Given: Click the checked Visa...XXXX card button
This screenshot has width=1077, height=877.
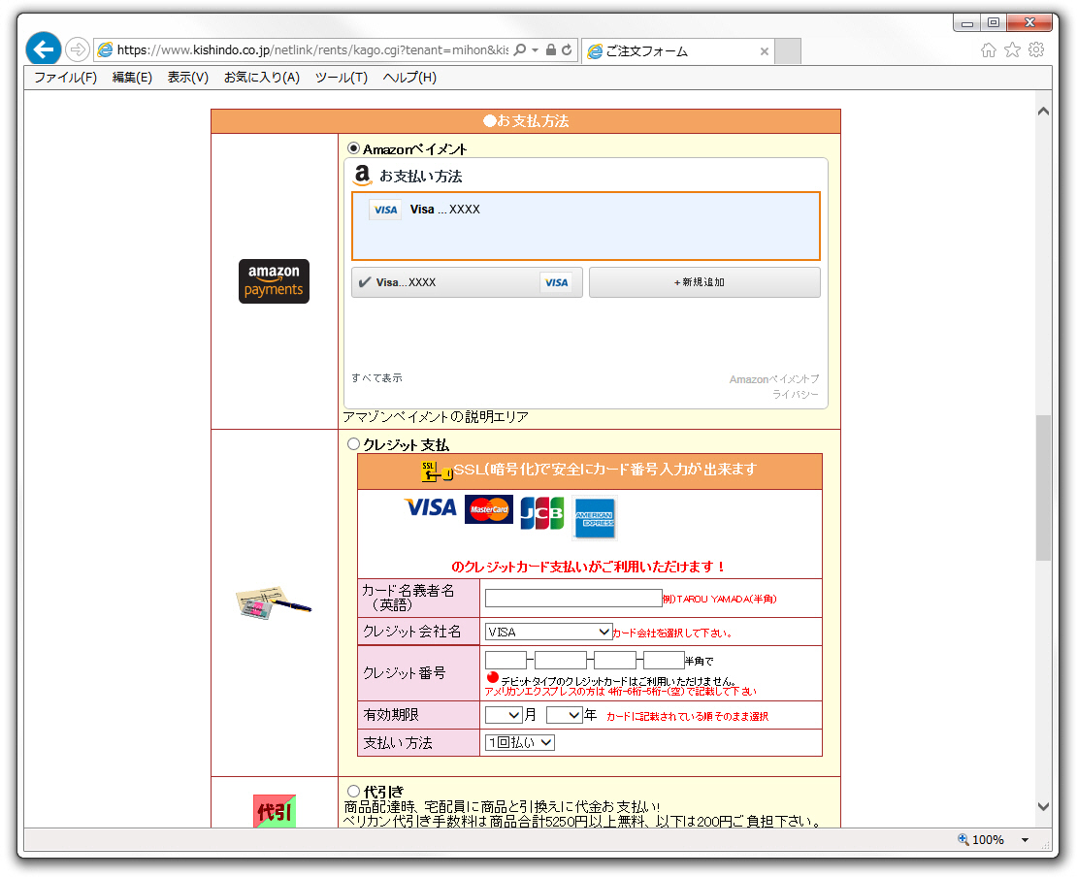Looking at the screenshot, I should (x=467, y=282).
